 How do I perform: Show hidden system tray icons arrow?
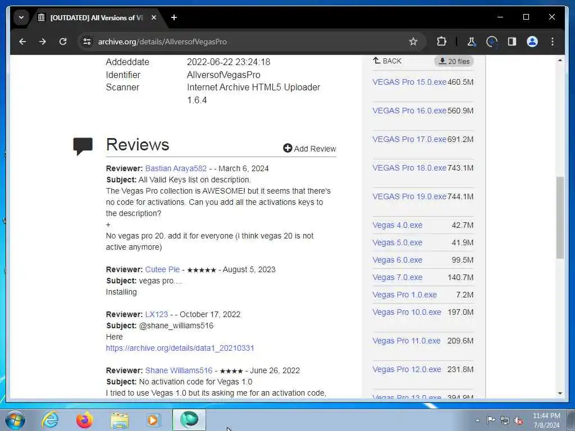[477, 420]
